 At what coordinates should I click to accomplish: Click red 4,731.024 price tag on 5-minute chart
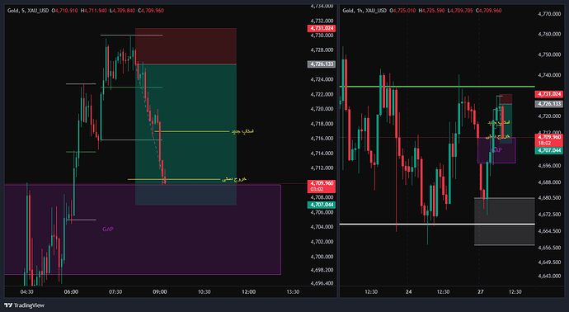click(x=321, y=28)
